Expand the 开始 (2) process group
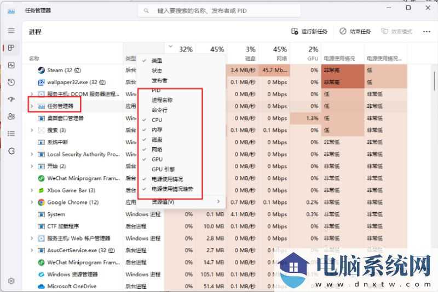The width and height of the screenshot is (438, 292). (32, 166)
